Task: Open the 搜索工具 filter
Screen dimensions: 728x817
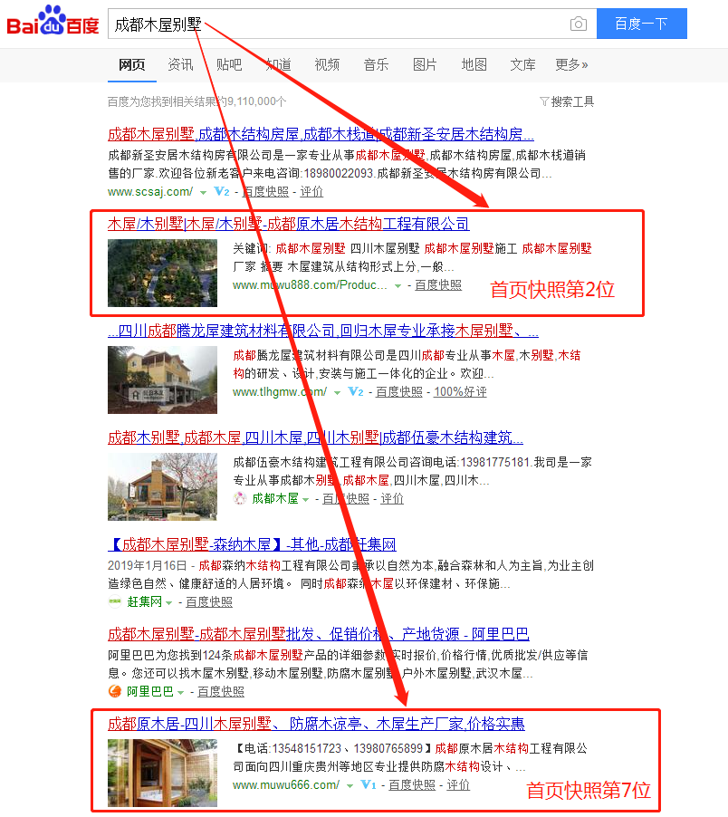Action: pyautogui.click(x=567, y=101)
